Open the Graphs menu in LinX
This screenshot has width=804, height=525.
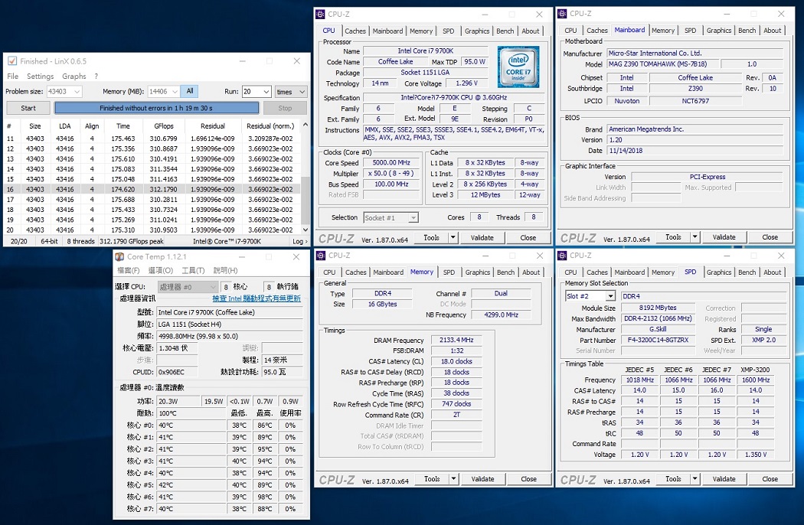pos(74,76)
